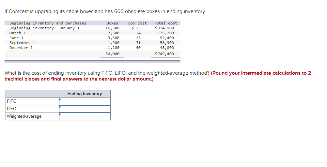Click the 40 box cost value

[x=138, y=48]
